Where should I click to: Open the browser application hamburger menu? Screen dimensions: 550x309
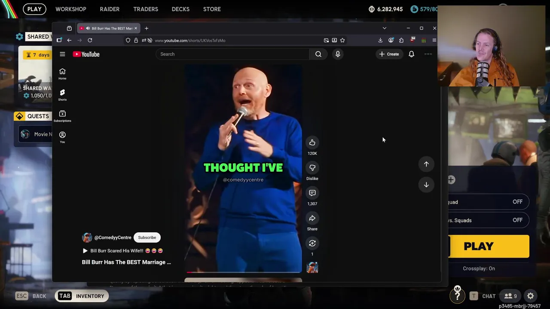point(434,40)
